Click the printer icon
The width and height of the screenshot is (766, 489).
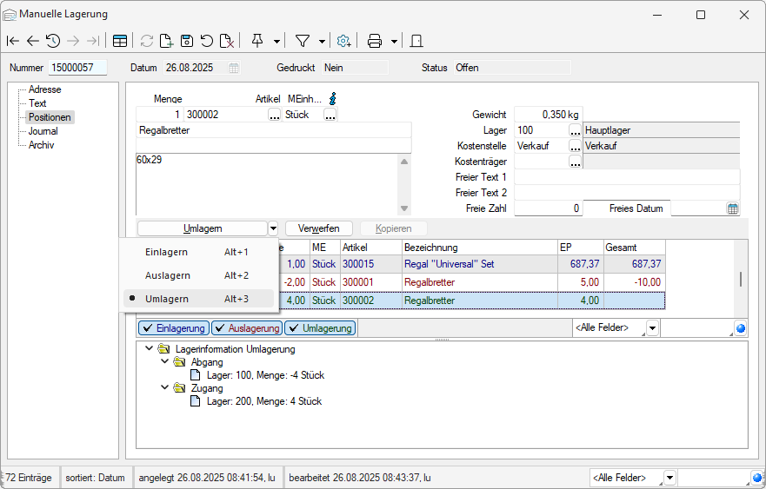[x=375, y=41]
